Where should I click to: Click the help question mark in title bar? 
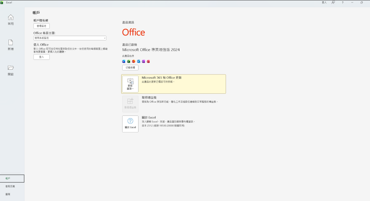point(343,2)
